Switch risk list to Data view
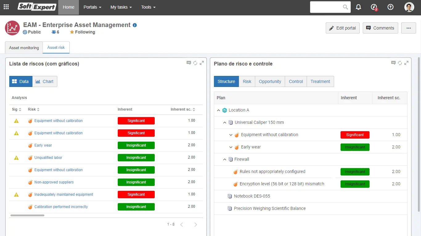 click(21, 81)
